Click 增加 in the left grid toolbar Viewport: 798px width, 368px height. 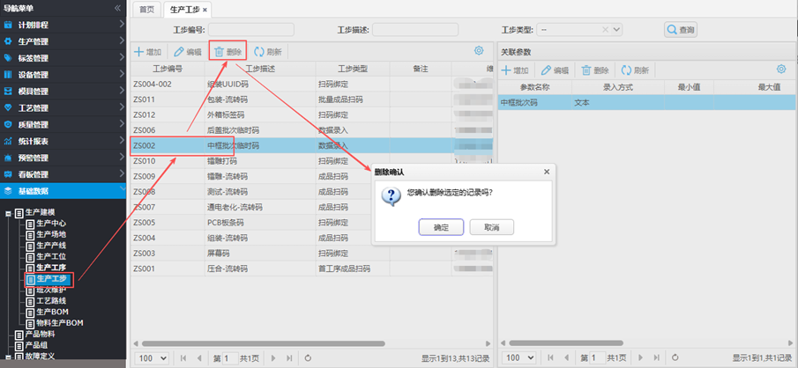(x=147, y=51)
